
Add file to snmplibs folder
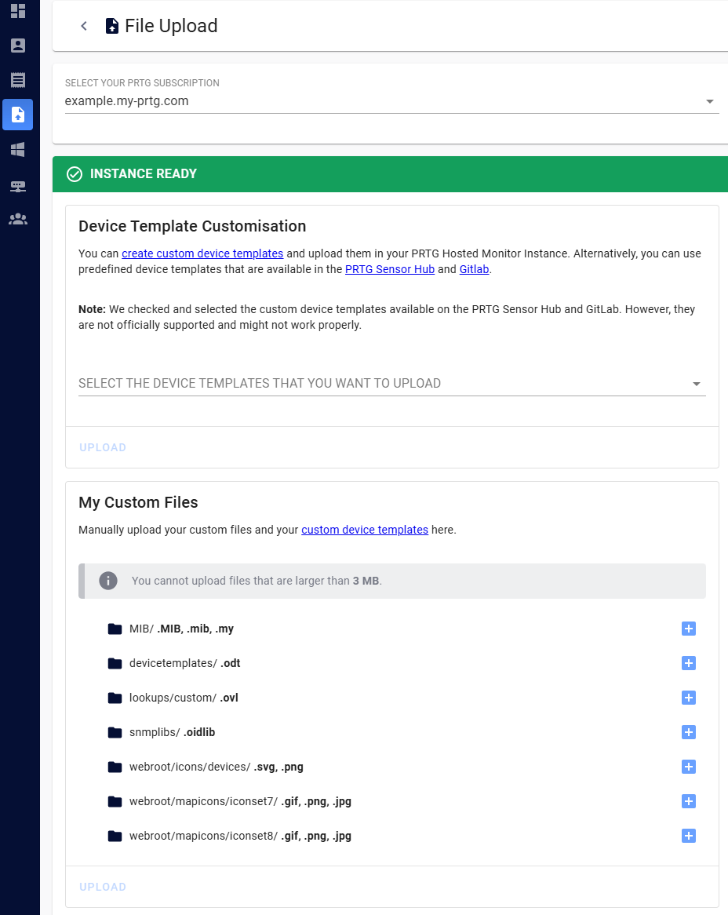688,732
